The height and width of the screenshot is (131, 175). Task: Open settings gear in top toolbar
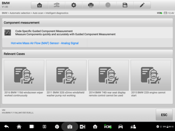pyautogui.click(x=73, y=5)
